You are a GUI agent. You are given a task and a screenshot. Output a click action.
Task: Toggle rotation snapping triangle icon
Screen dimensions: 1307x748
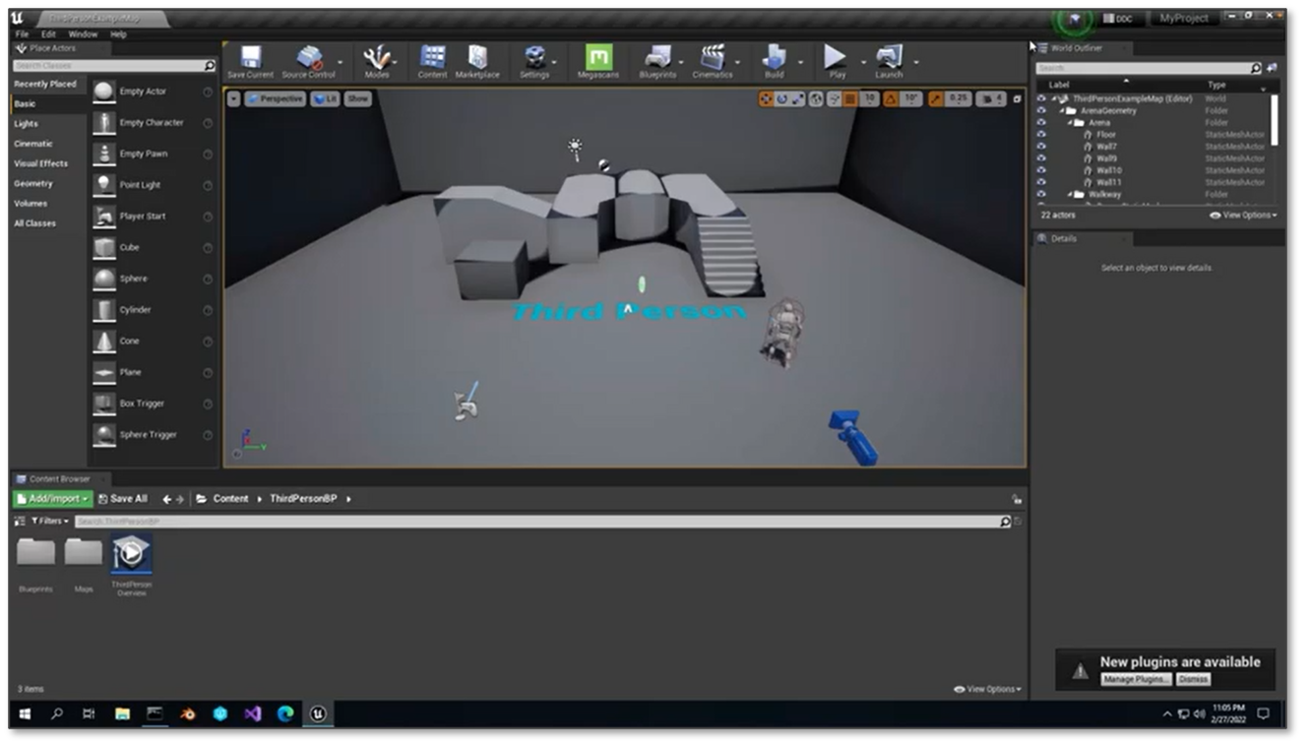[x=891, y=99]
